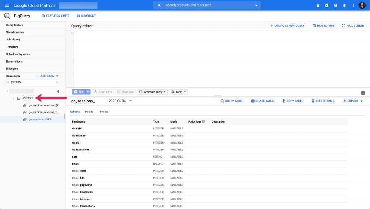
Task: Collapse the 6959327 dataset tree node
Action: 13,98
